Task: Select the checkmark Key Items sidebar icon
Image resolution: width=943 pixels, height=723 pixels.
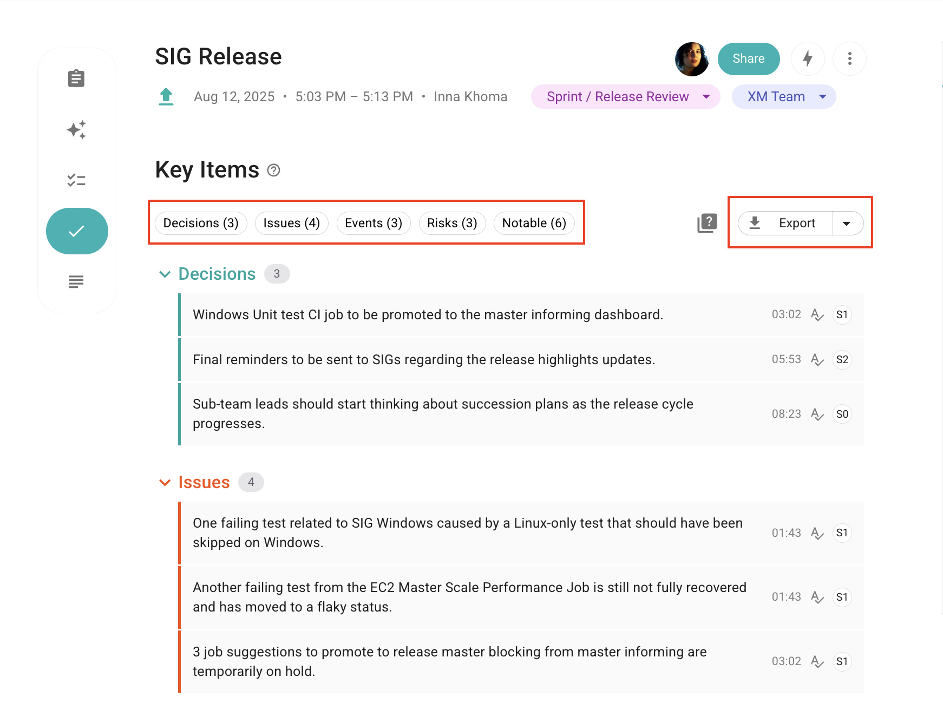Action: (x=77, y=231)
